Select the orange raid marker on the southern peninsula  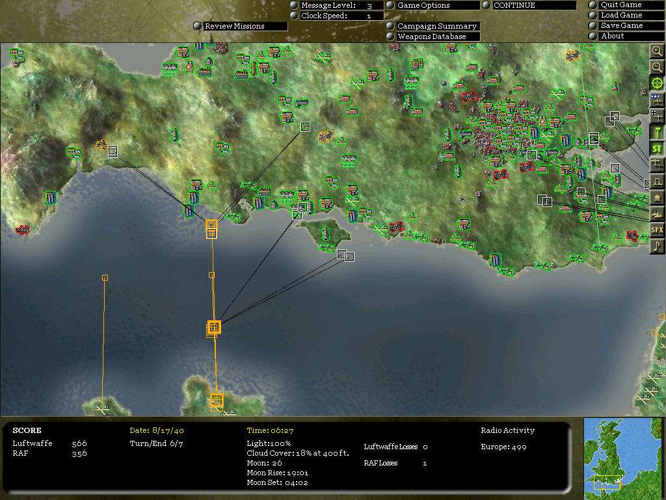[217, 401]
